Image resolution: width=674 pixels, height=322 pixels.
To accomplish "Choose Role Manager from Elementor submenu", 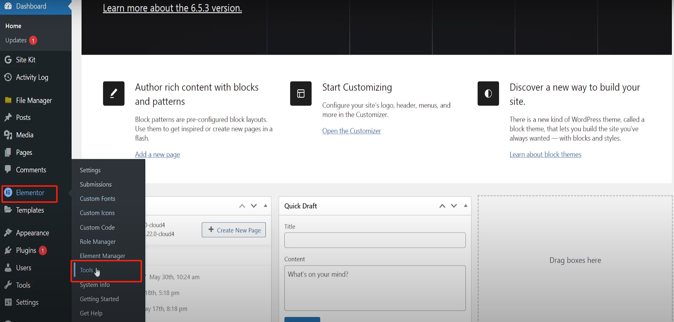I will coord(98,242).
